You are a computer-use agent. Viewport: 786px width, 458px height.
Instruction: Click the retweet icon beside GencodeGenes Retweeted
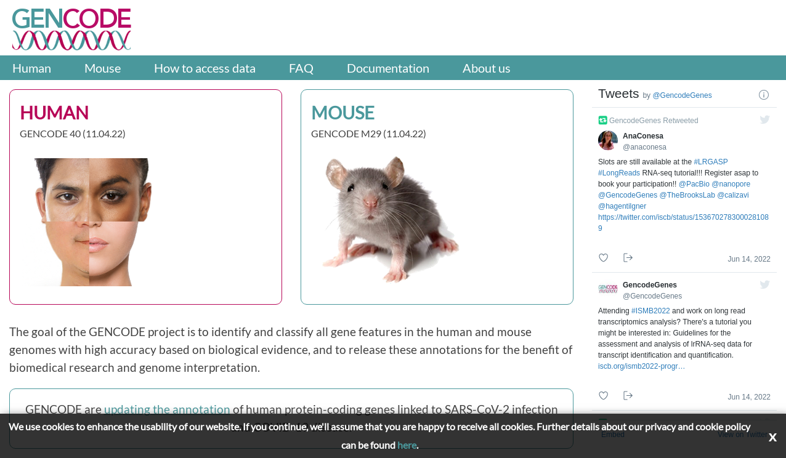[602, 120]
